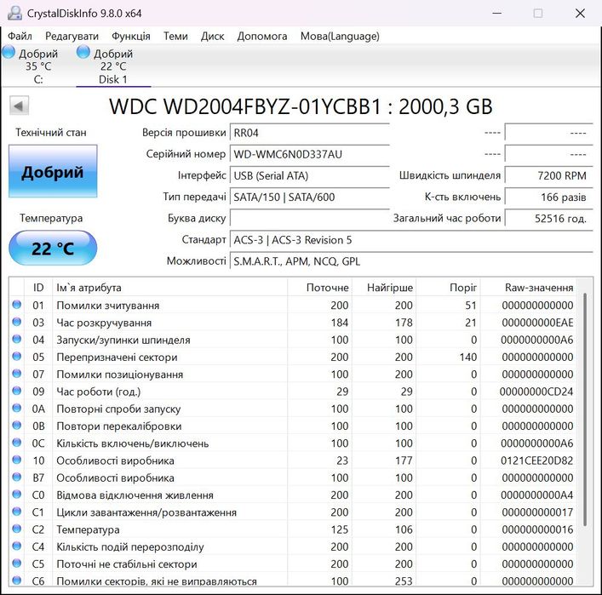Click the interface field USB (Serial ATA)
The image size is (602, 595).
click(309, 176)
